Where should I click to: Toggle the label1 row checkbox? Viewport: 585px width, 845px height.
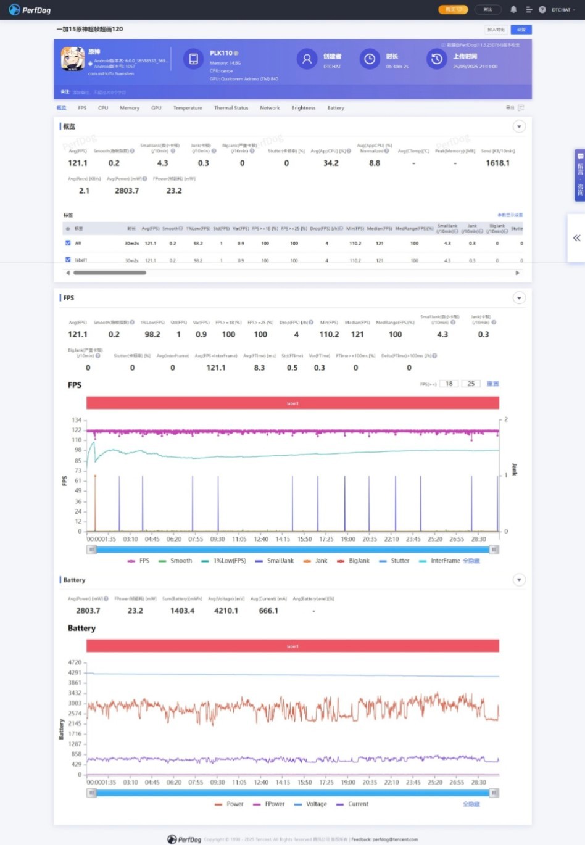[68, 260]
